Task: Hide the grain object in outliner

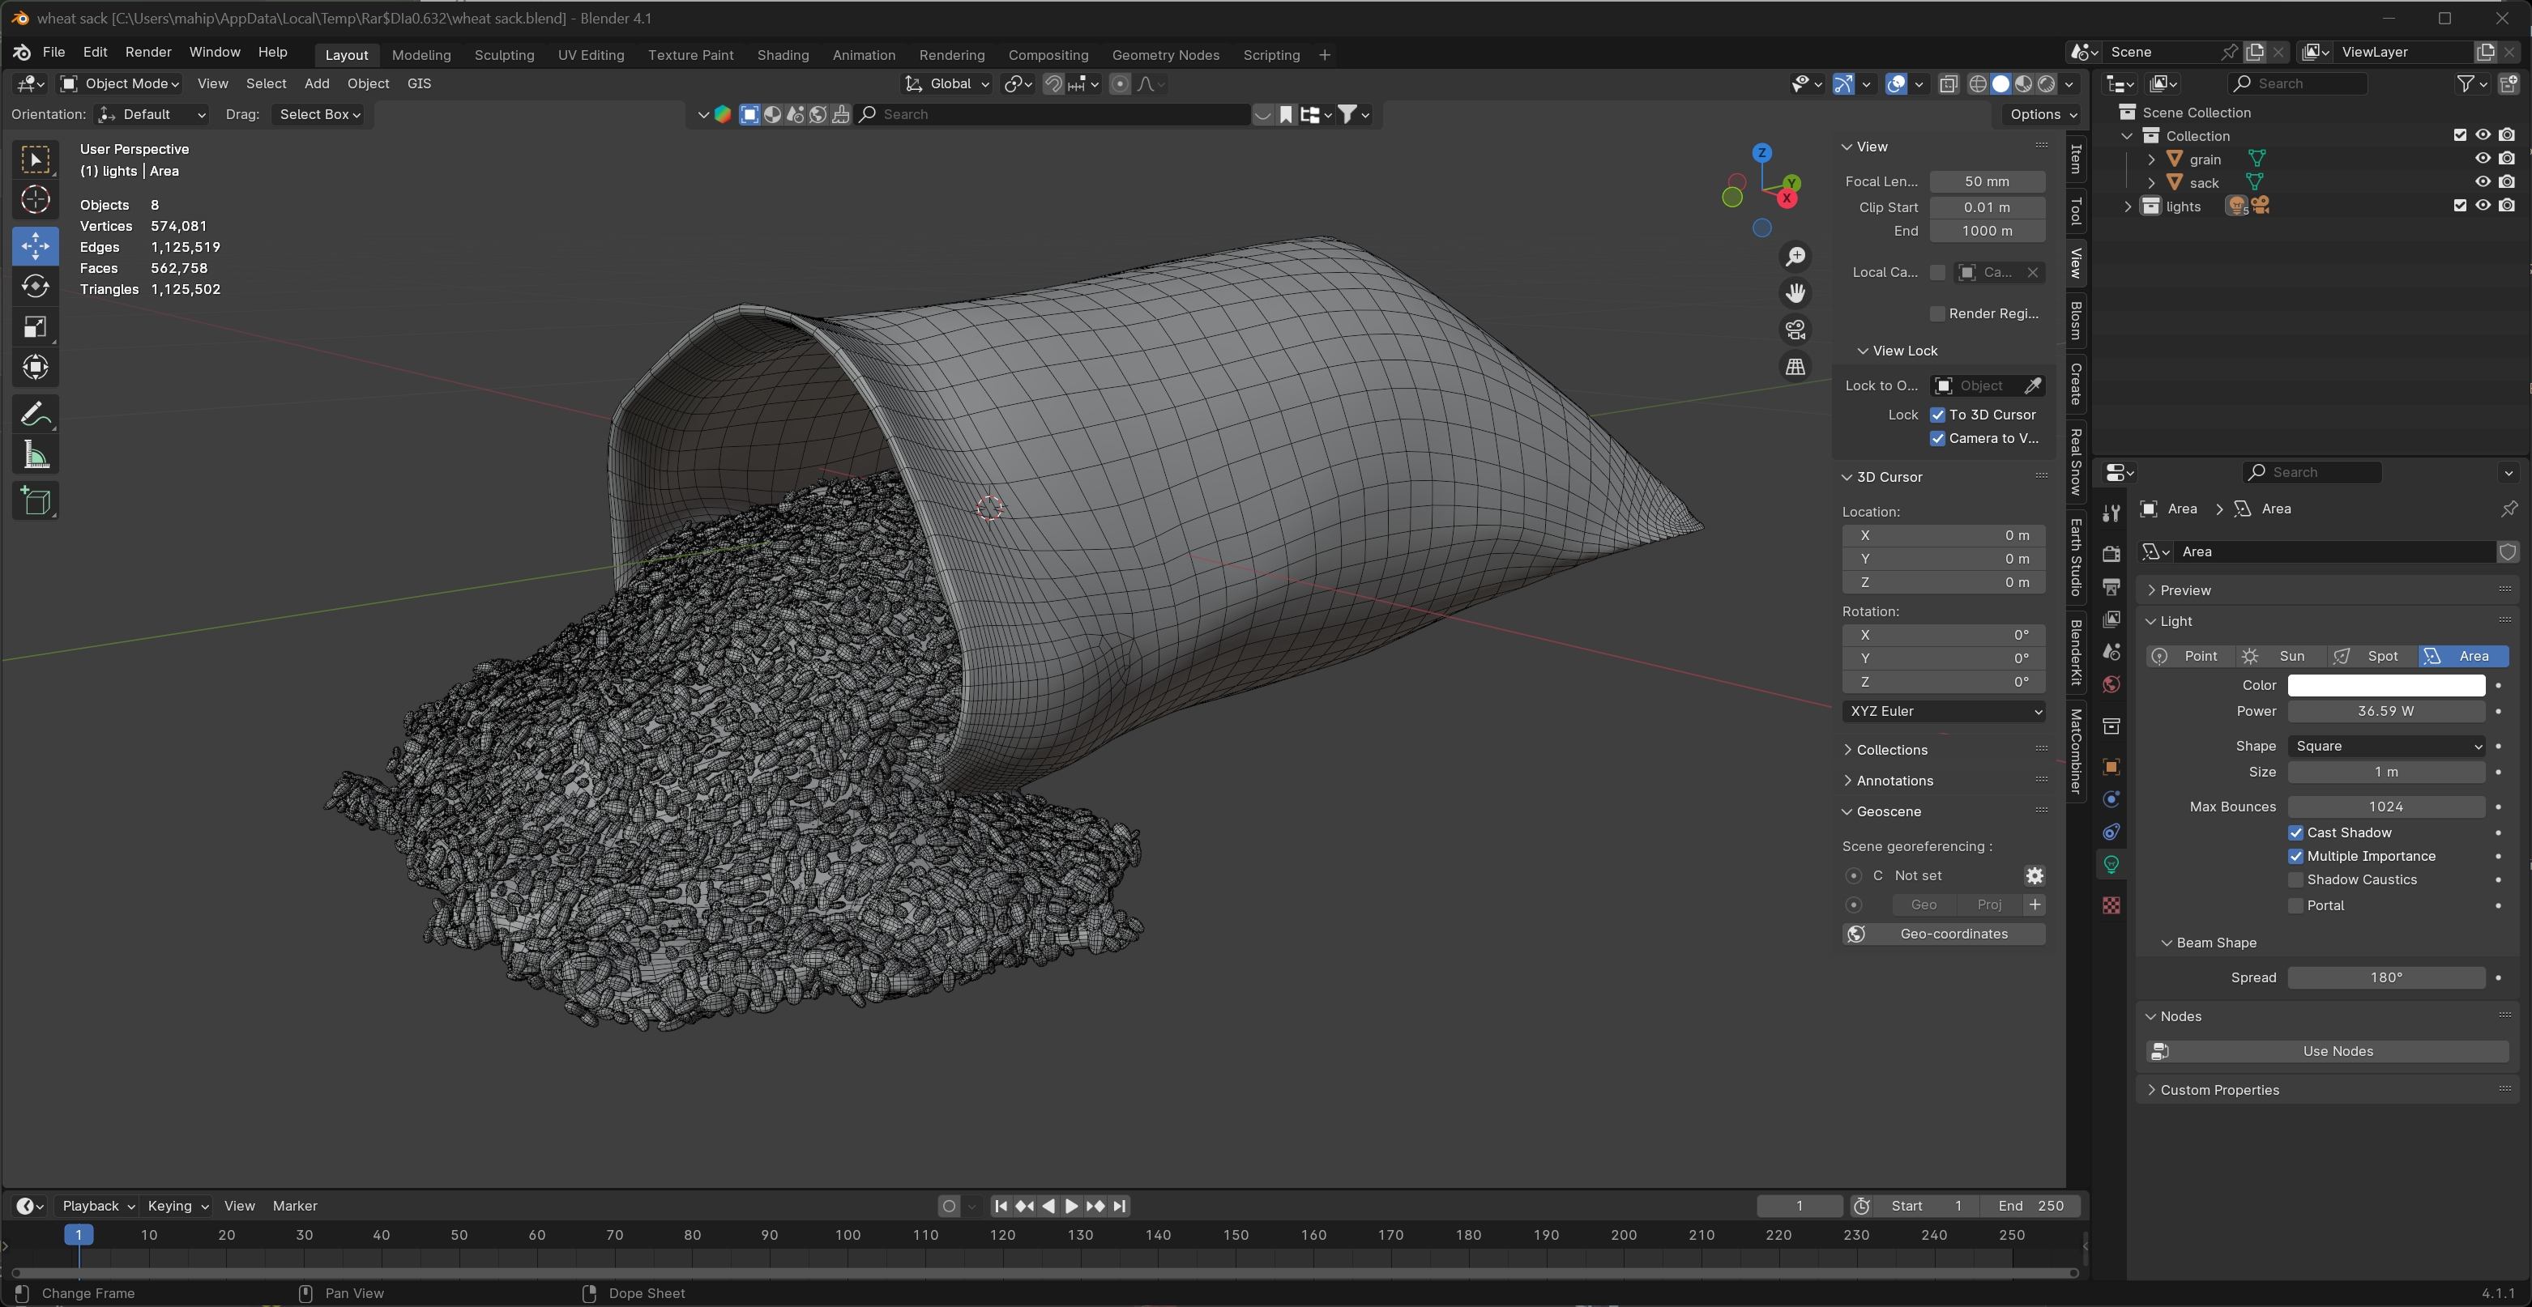Action: click(2482, 158)
